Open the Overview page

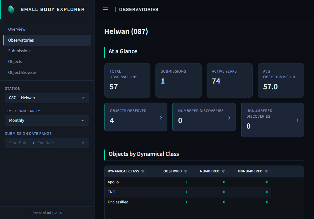[17, 29]
